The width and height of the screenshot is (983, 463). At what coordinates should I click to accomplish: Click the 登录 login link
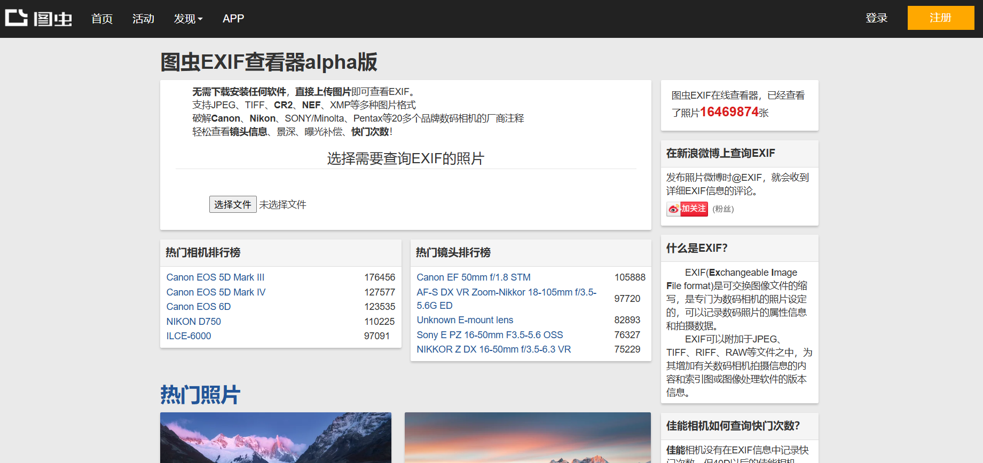point(876,18)
